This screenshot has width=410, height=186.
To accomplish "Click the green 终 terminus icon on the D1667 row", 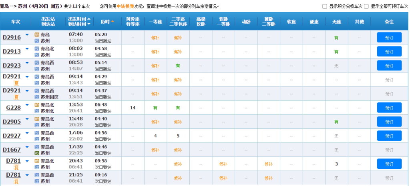I will pyautogui.click(x=37, y=153).
